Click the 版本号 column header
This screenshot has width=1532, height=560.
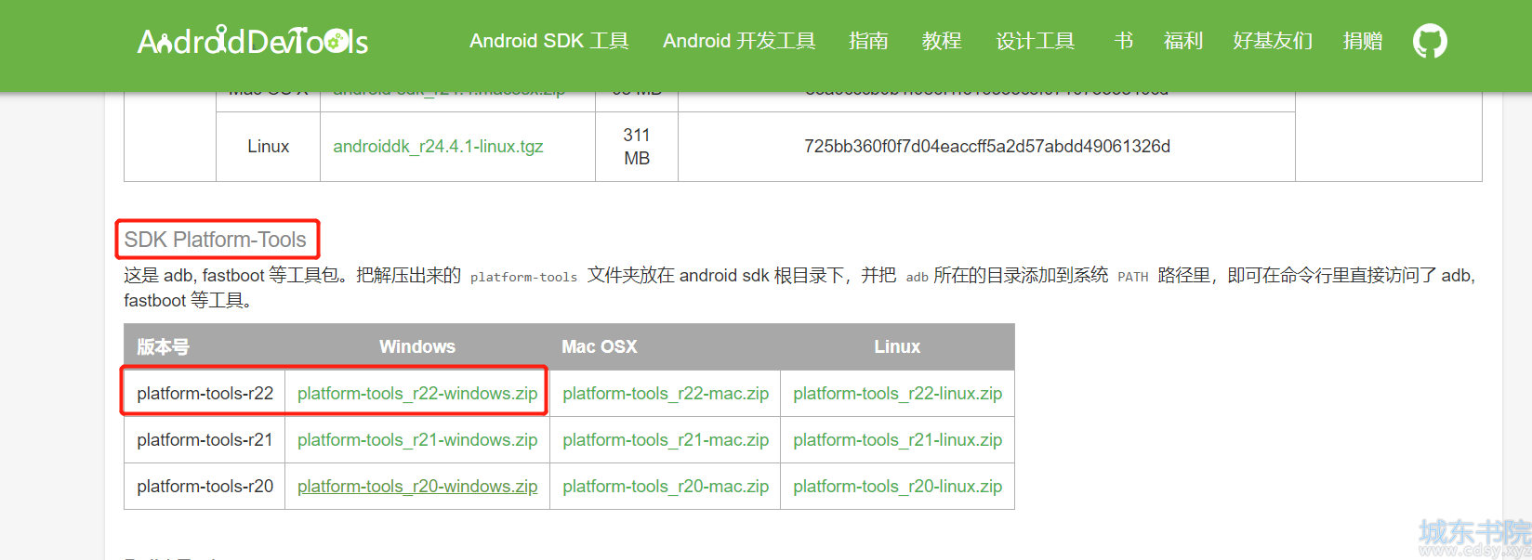(164, 347)
